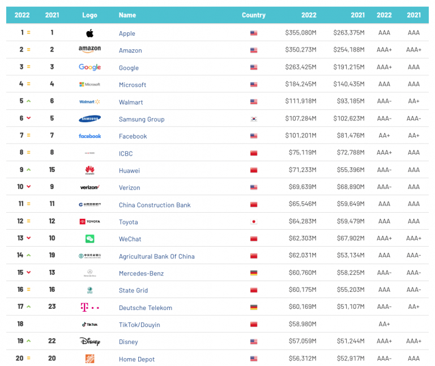This screenshot has height=366, width=435.
Task: Select Apple's 2022 value $355,080M
Action: (301, 33)
